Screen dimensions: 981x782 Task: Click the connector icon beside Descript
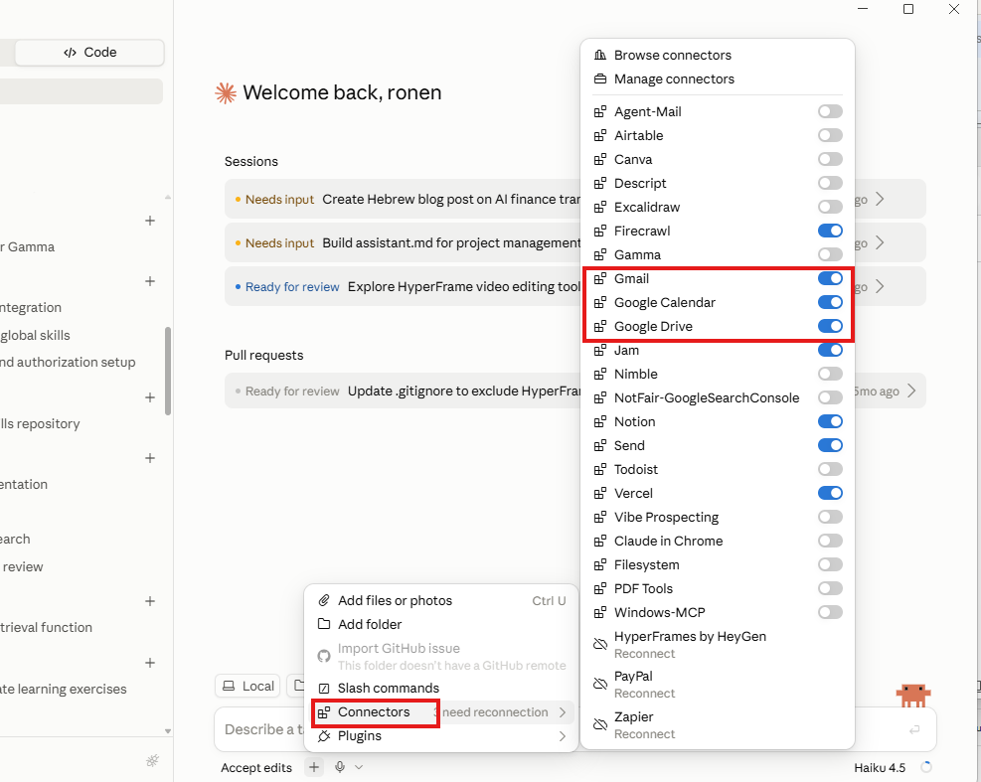point(600,183)
